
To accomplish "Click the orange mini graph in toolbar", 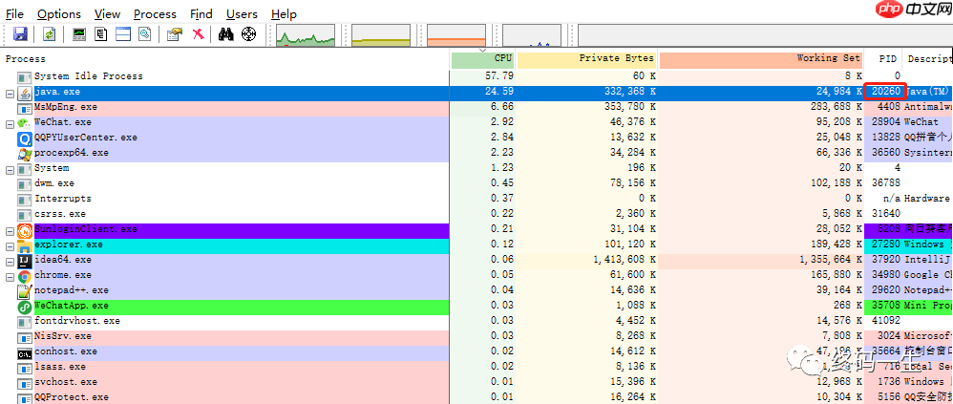I will coord(456,35).
